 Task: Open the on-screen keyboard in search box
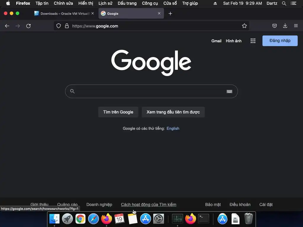(229, 91)
